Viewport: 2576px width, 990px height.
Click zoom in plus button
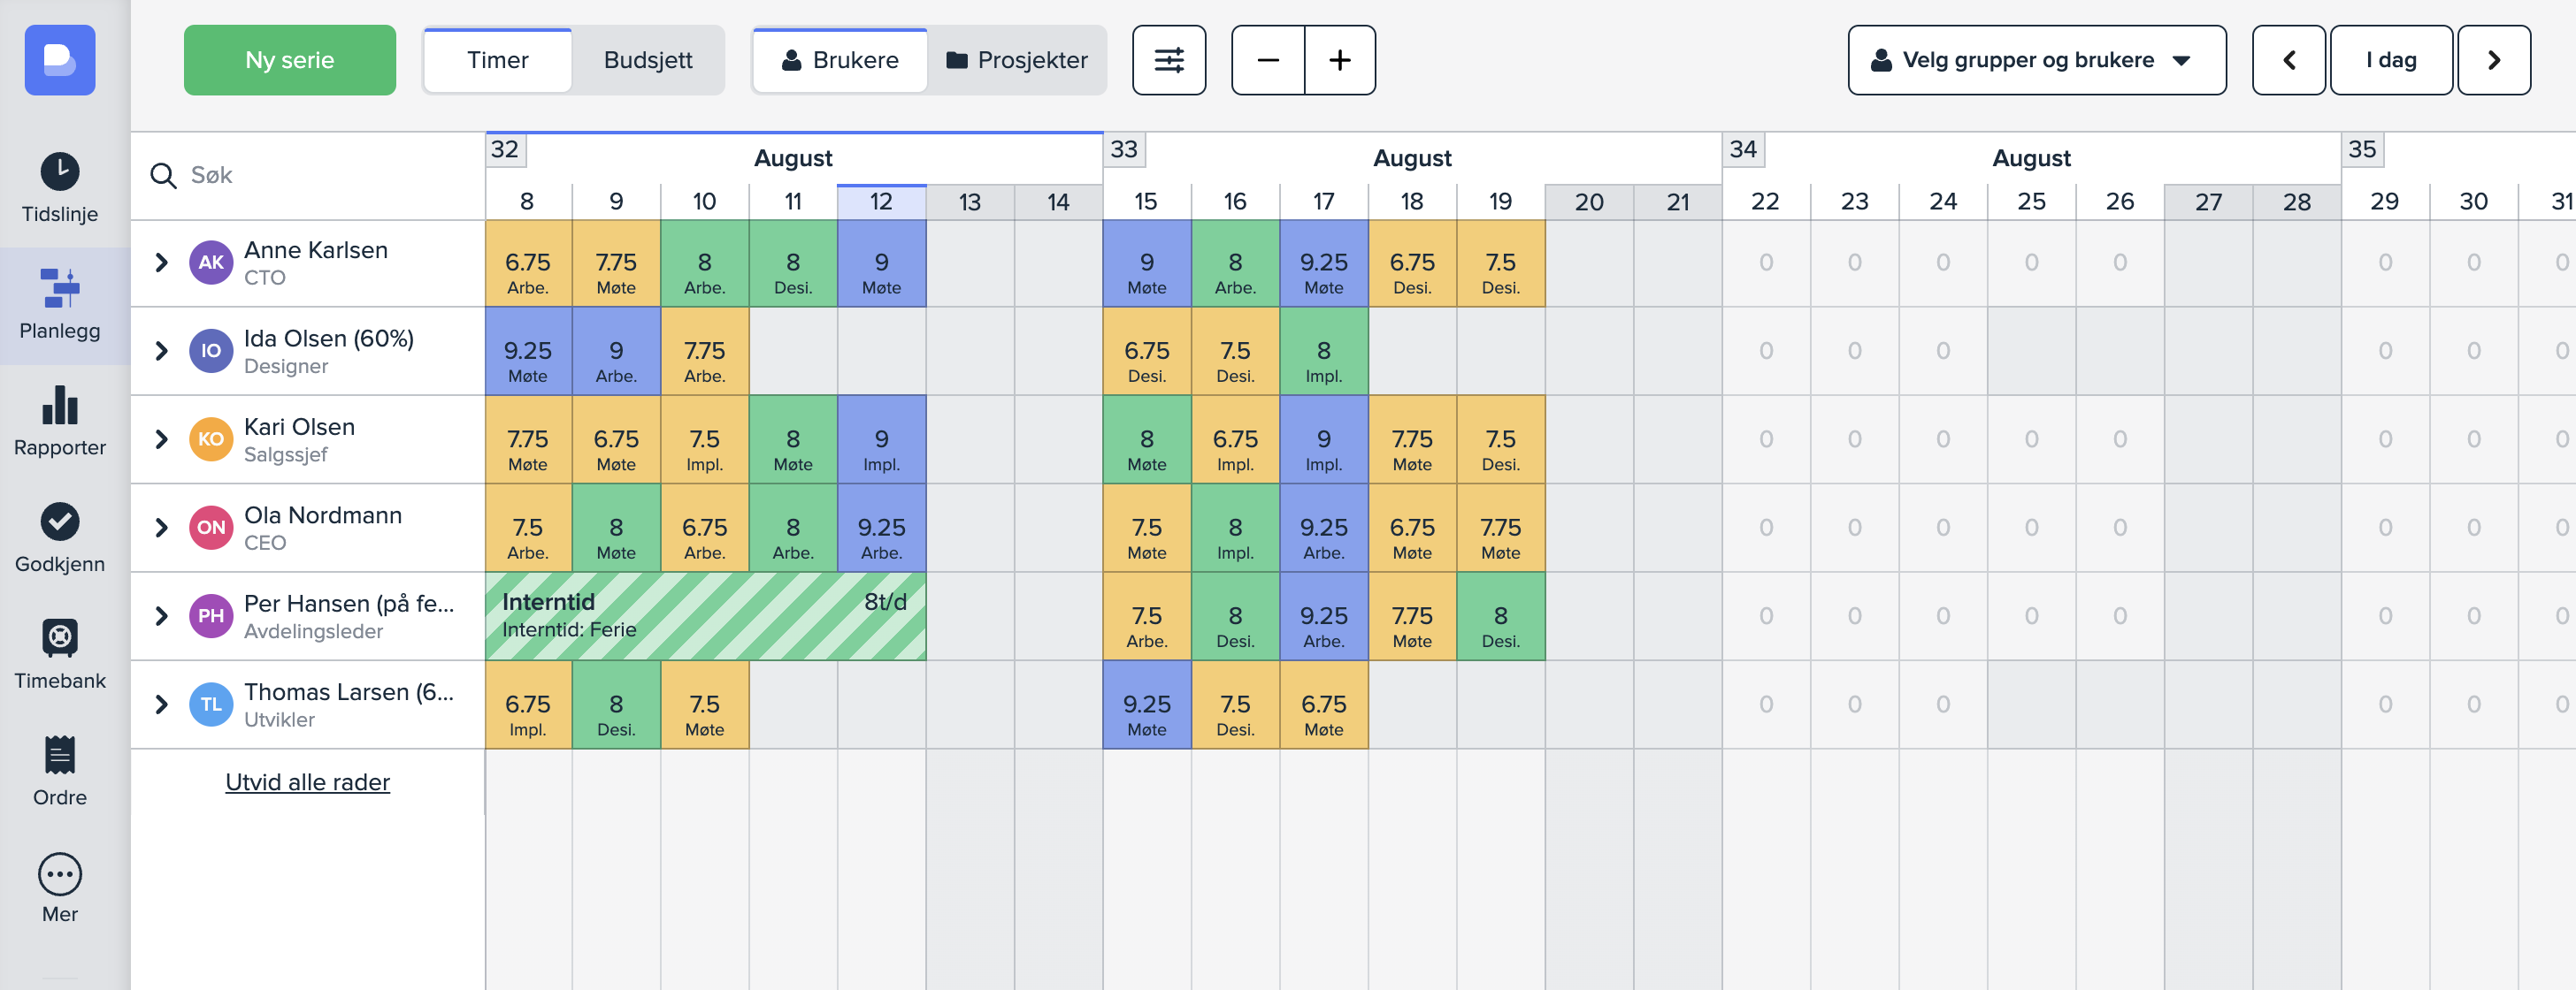(x=1339, y=60)
